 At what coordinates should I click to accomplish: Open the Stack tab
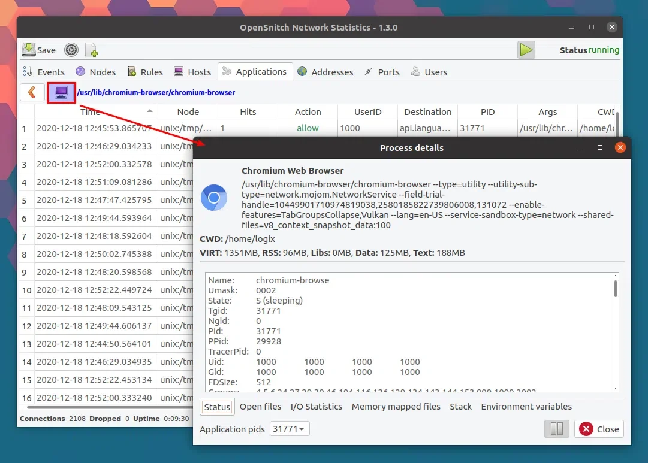460,407
